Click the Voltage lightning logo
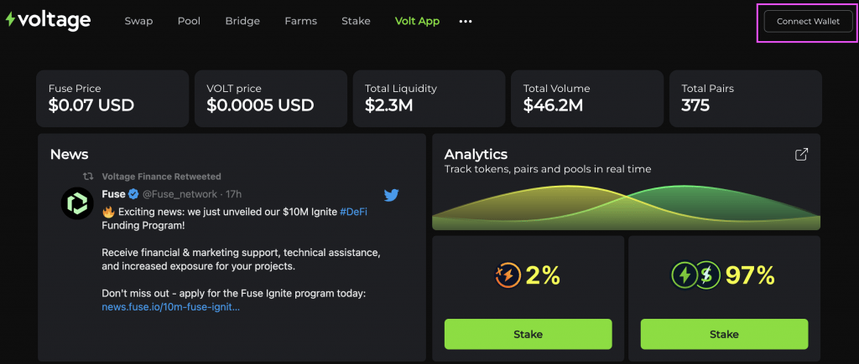 [10, 20]
